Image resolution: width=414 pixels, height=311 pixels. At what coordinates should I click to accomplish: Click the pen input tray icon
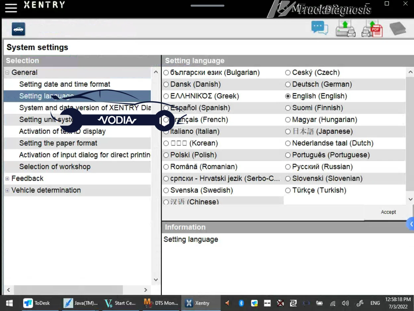pos(360,303)
